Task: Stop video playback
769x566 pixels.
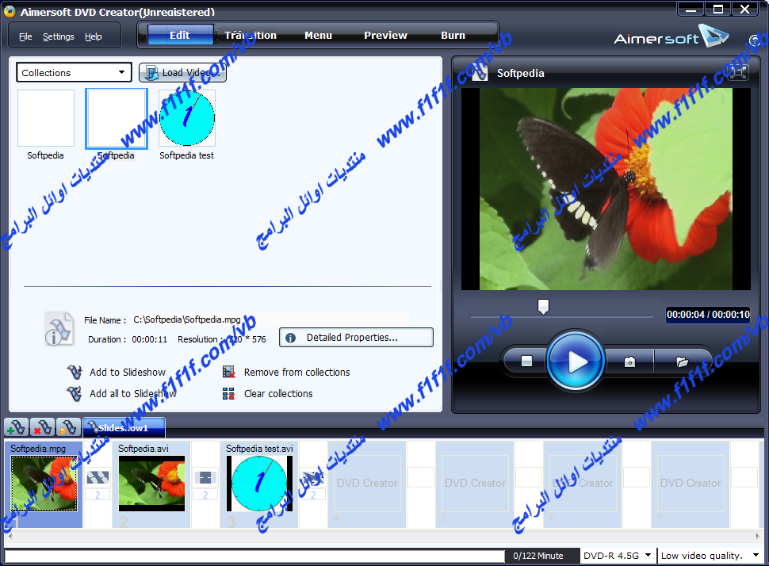Action: point(526,361)
